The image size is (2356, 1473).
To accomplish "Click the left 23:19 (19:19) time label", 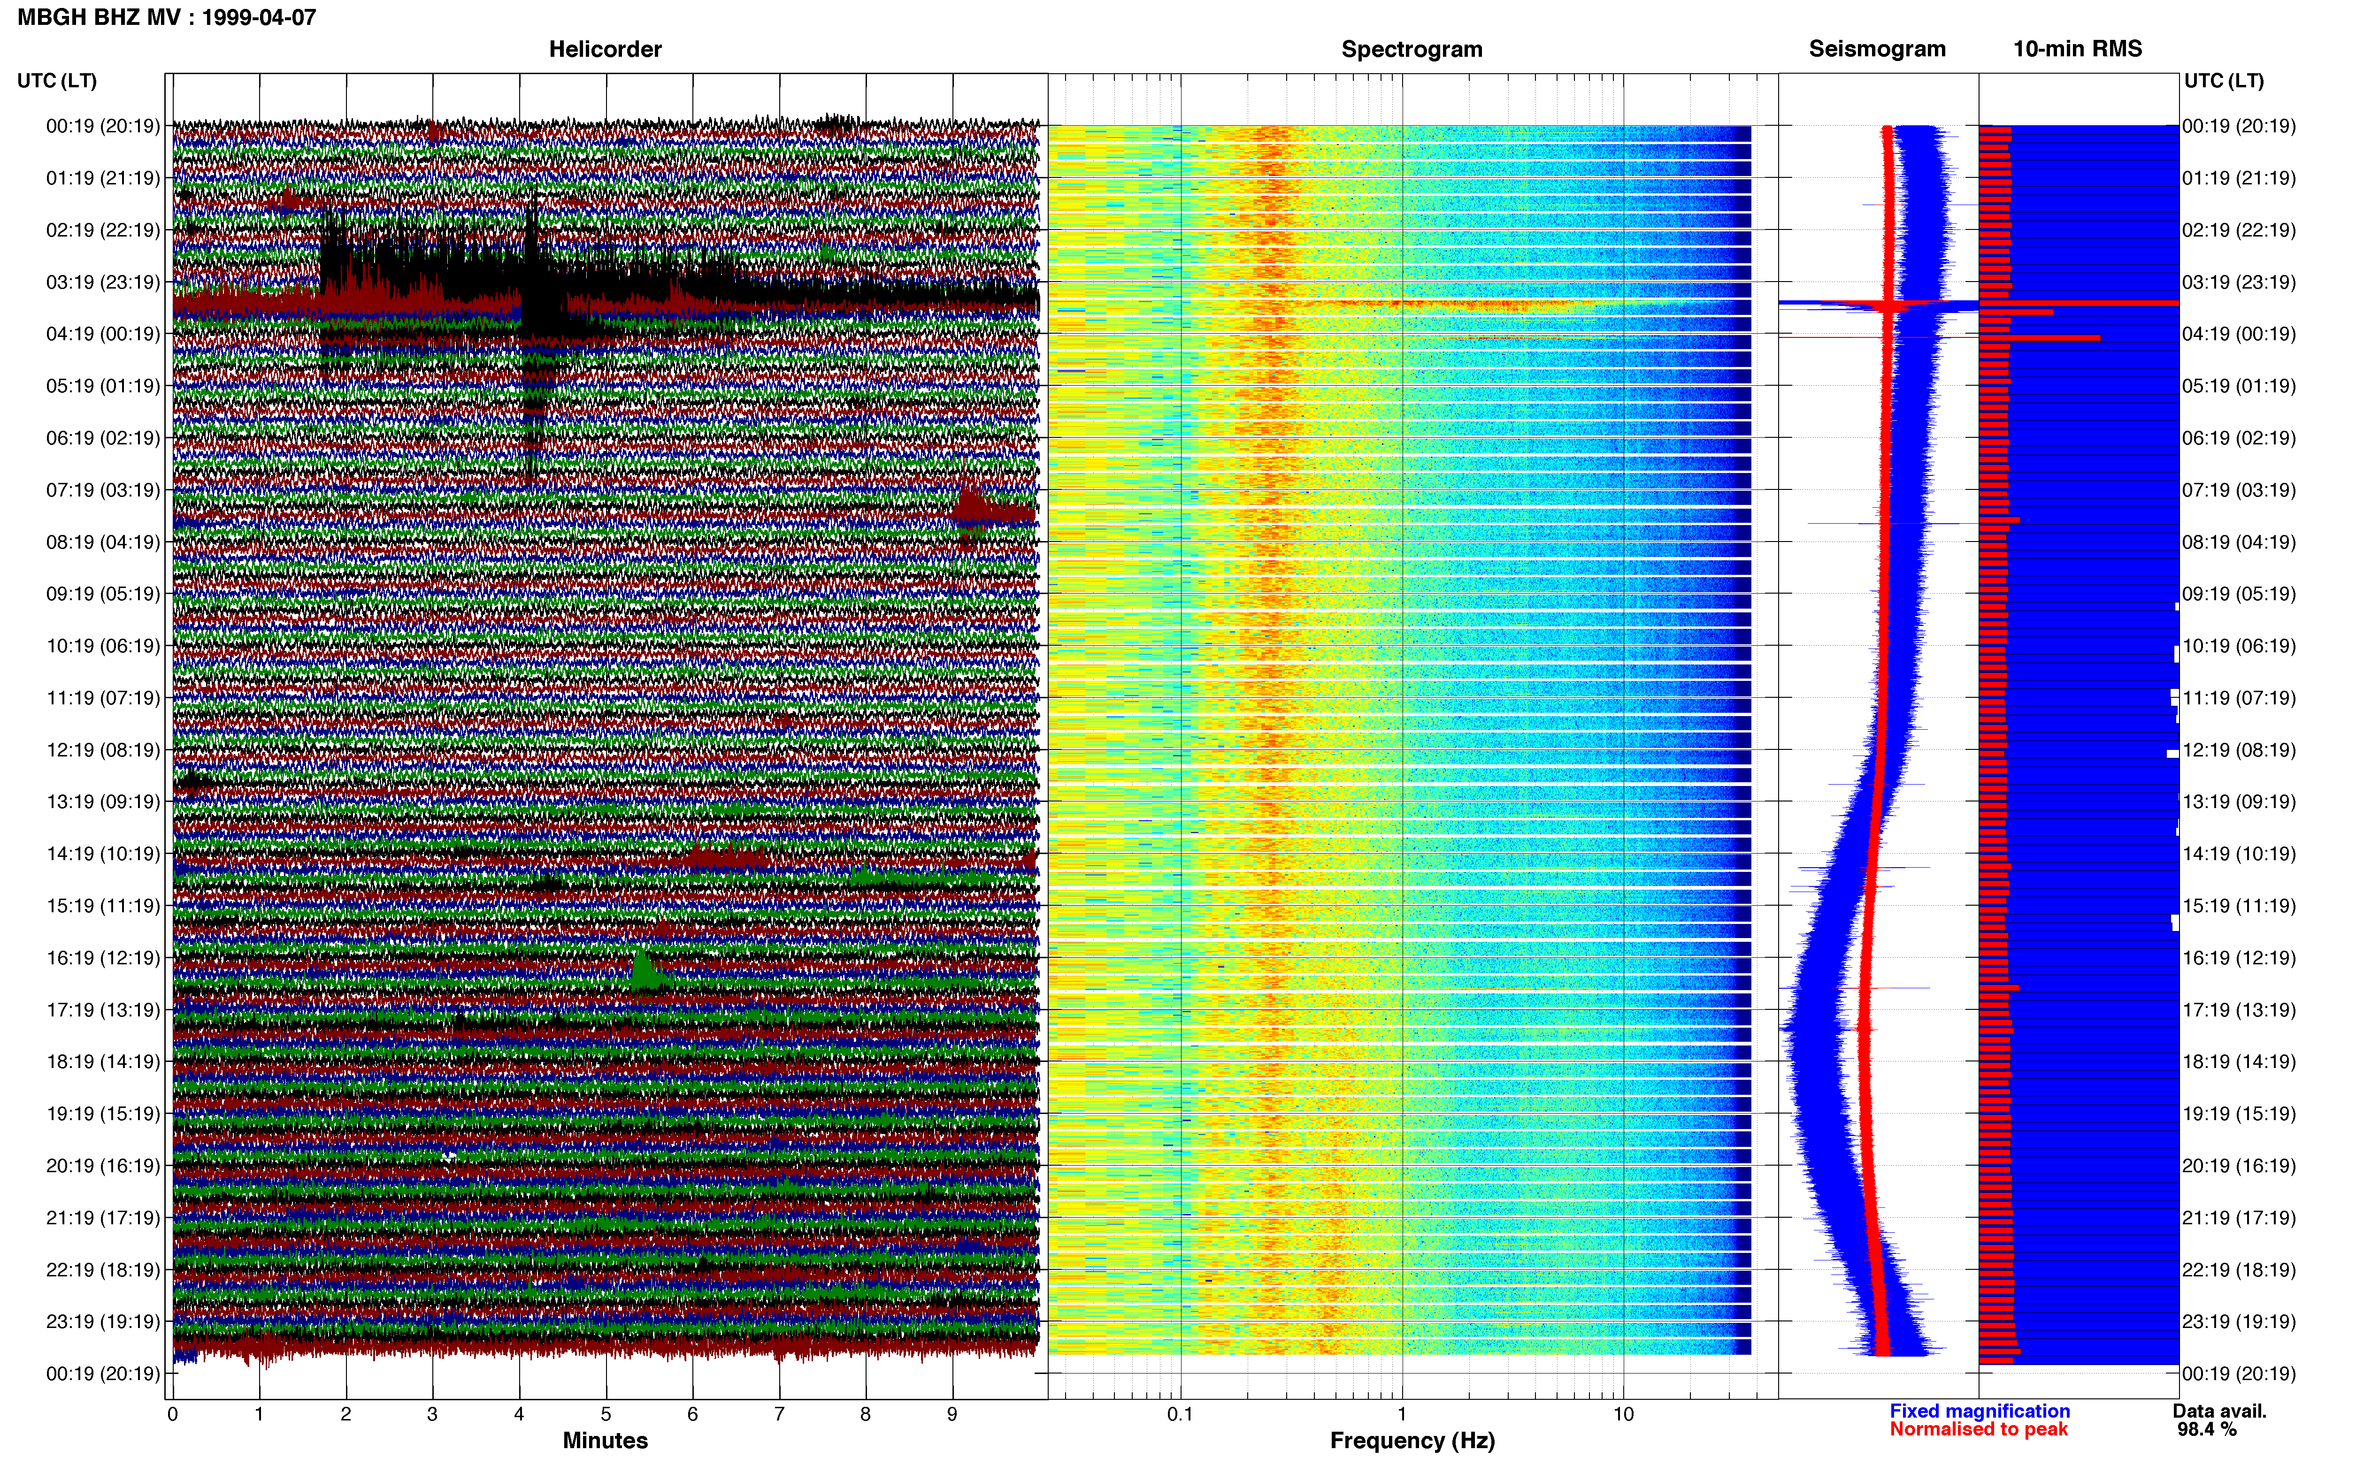I will (x=103, y=1321).
